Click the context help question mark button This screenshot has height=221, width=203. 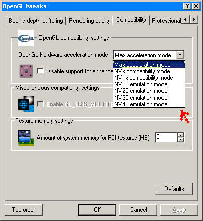coord(187,6)
